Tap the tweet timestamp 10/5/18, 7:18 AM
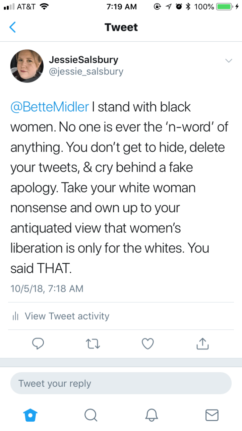 [47, 288]
